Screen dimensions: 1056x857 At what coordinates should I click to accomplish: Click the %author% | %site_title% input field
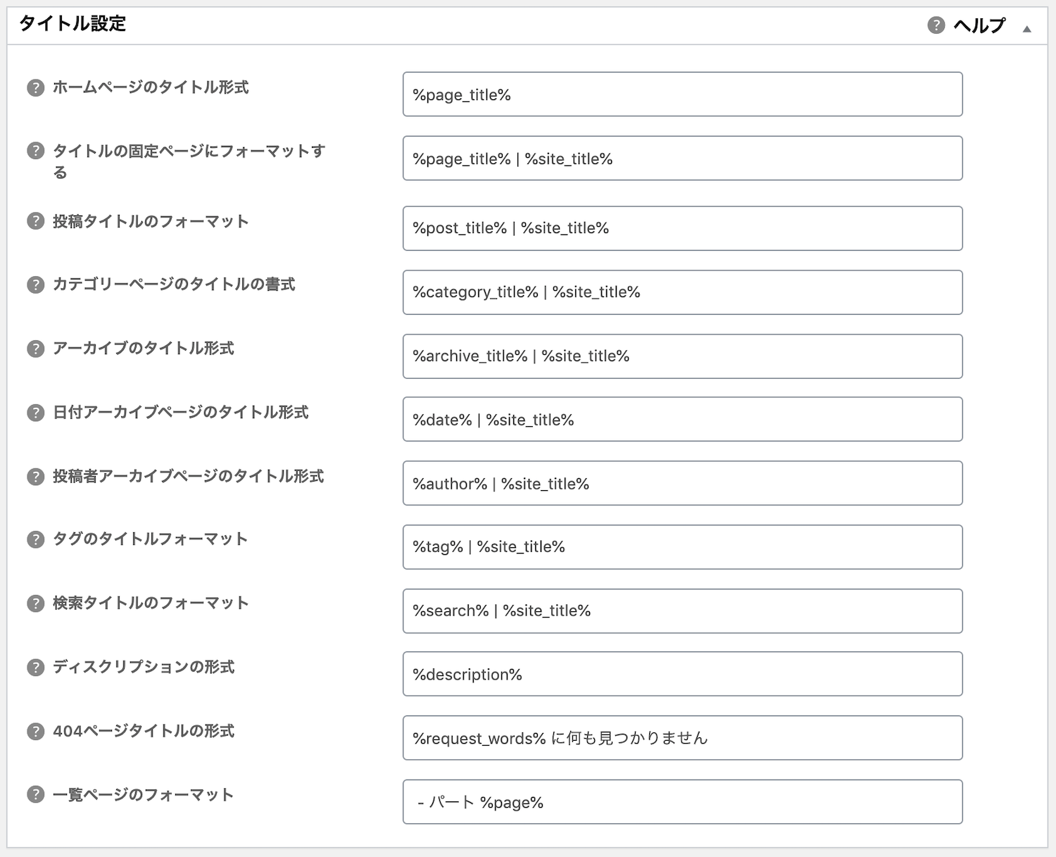[x=682, y=483]
